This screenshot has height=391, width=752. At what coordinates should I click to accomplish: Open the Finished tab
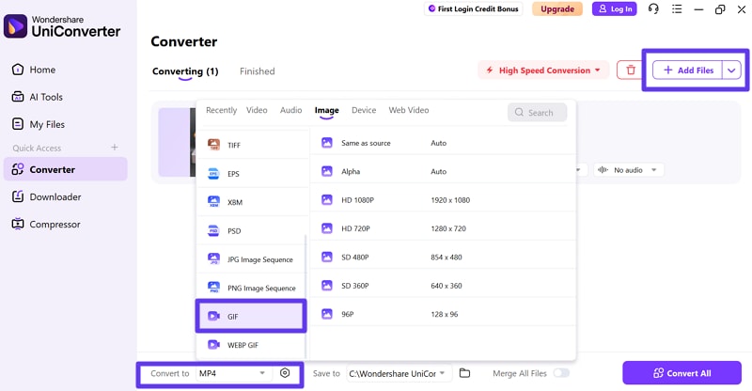pyautogui.click(x=257, y=71)
